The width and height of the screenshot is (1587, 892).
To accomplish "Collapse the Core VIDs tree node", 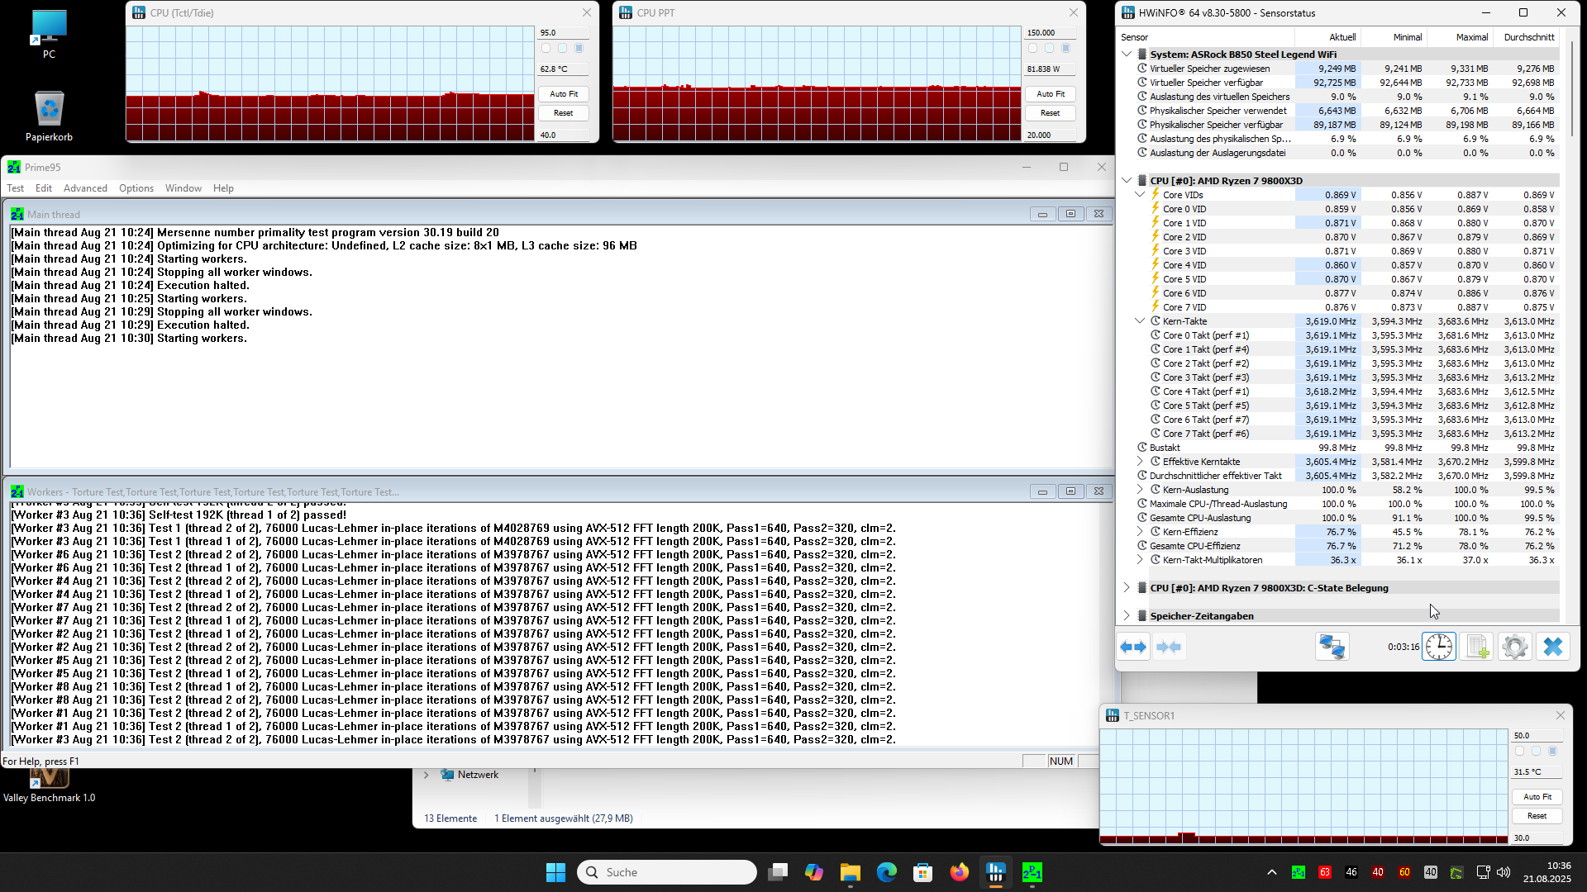I will coord(1140,195).
